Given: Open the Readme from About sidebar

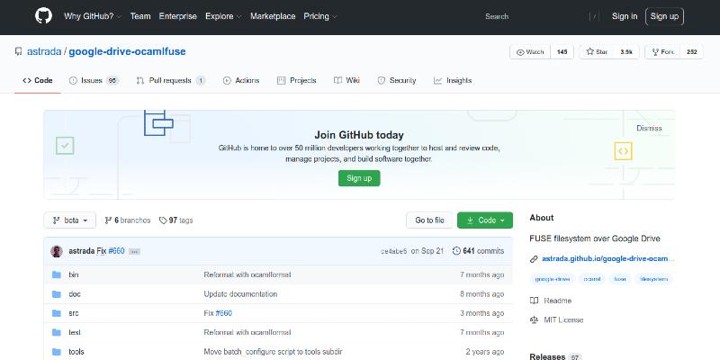Looking at the screenshot, I should point(557,301).
